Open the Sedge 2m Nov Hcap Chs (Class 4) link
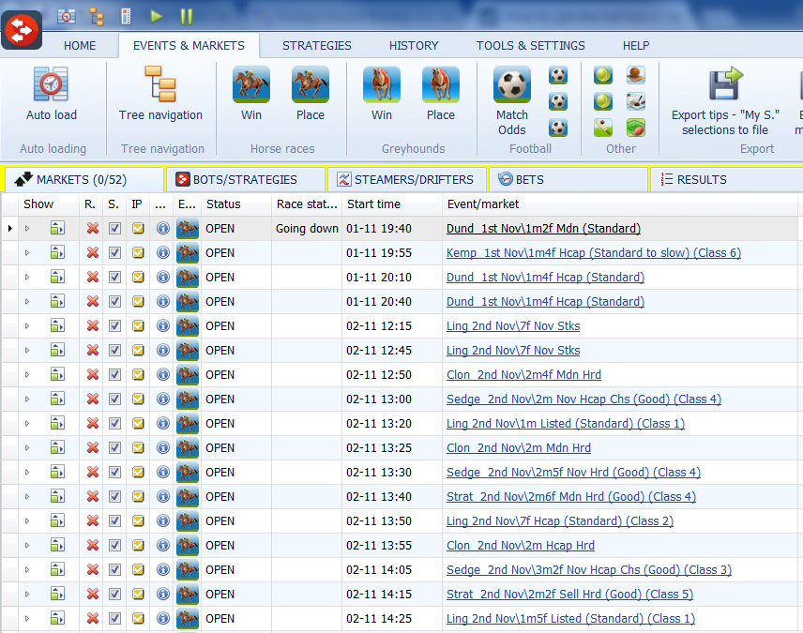 point(583,399)
